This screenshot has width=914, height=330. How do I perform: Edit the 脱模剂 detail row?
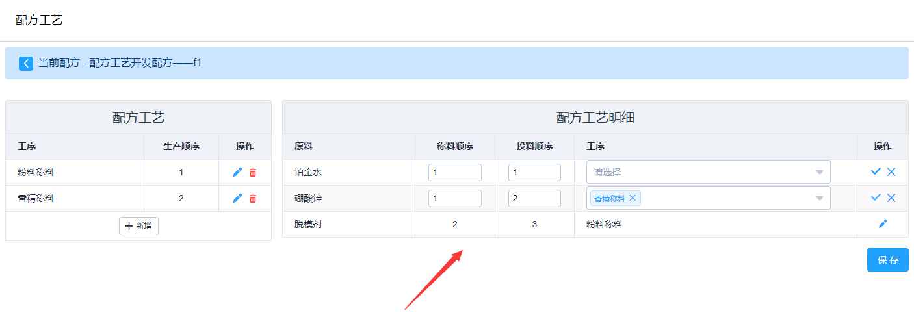pos(883,224)
